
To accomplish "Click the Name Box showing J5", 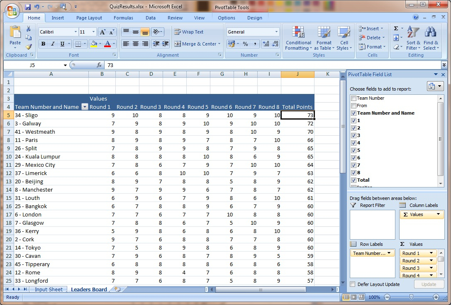I will click(33, 65).
